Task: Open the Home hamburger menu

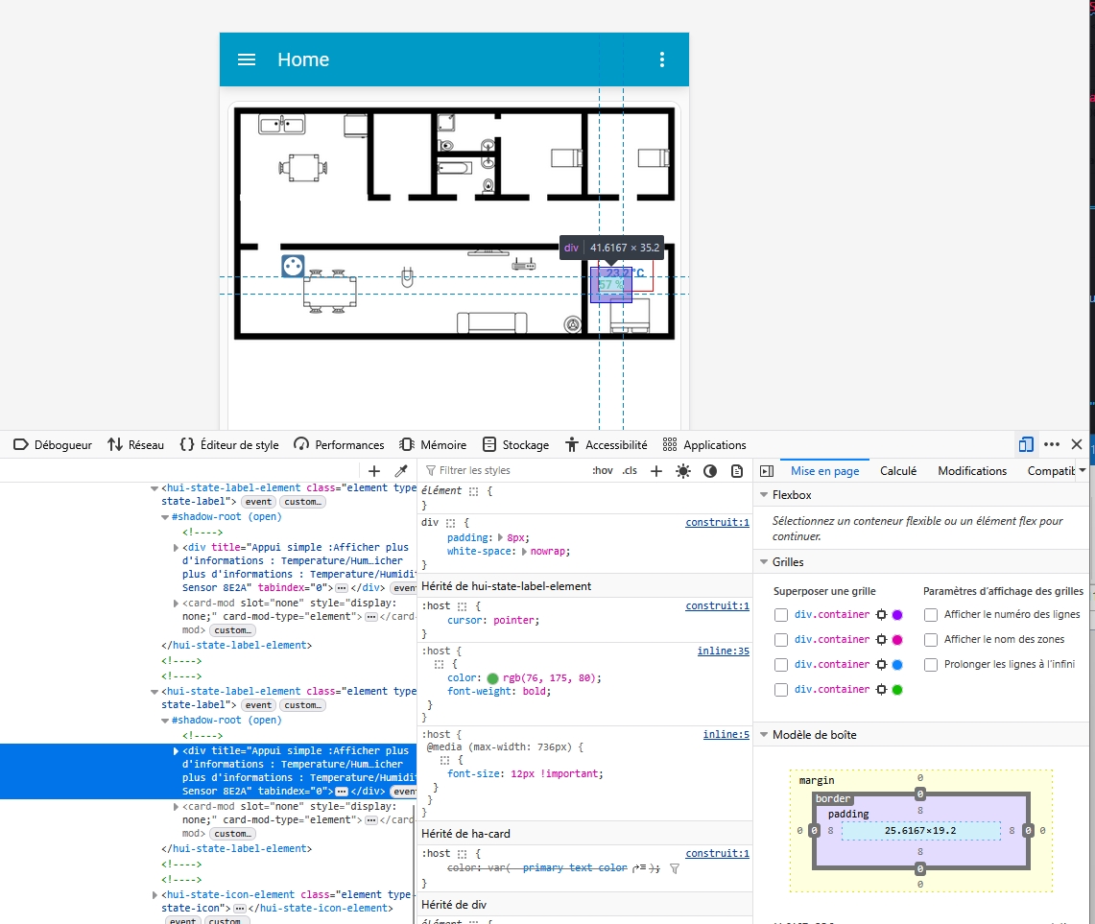Action: pyautogui.click(x=247, y=59)
